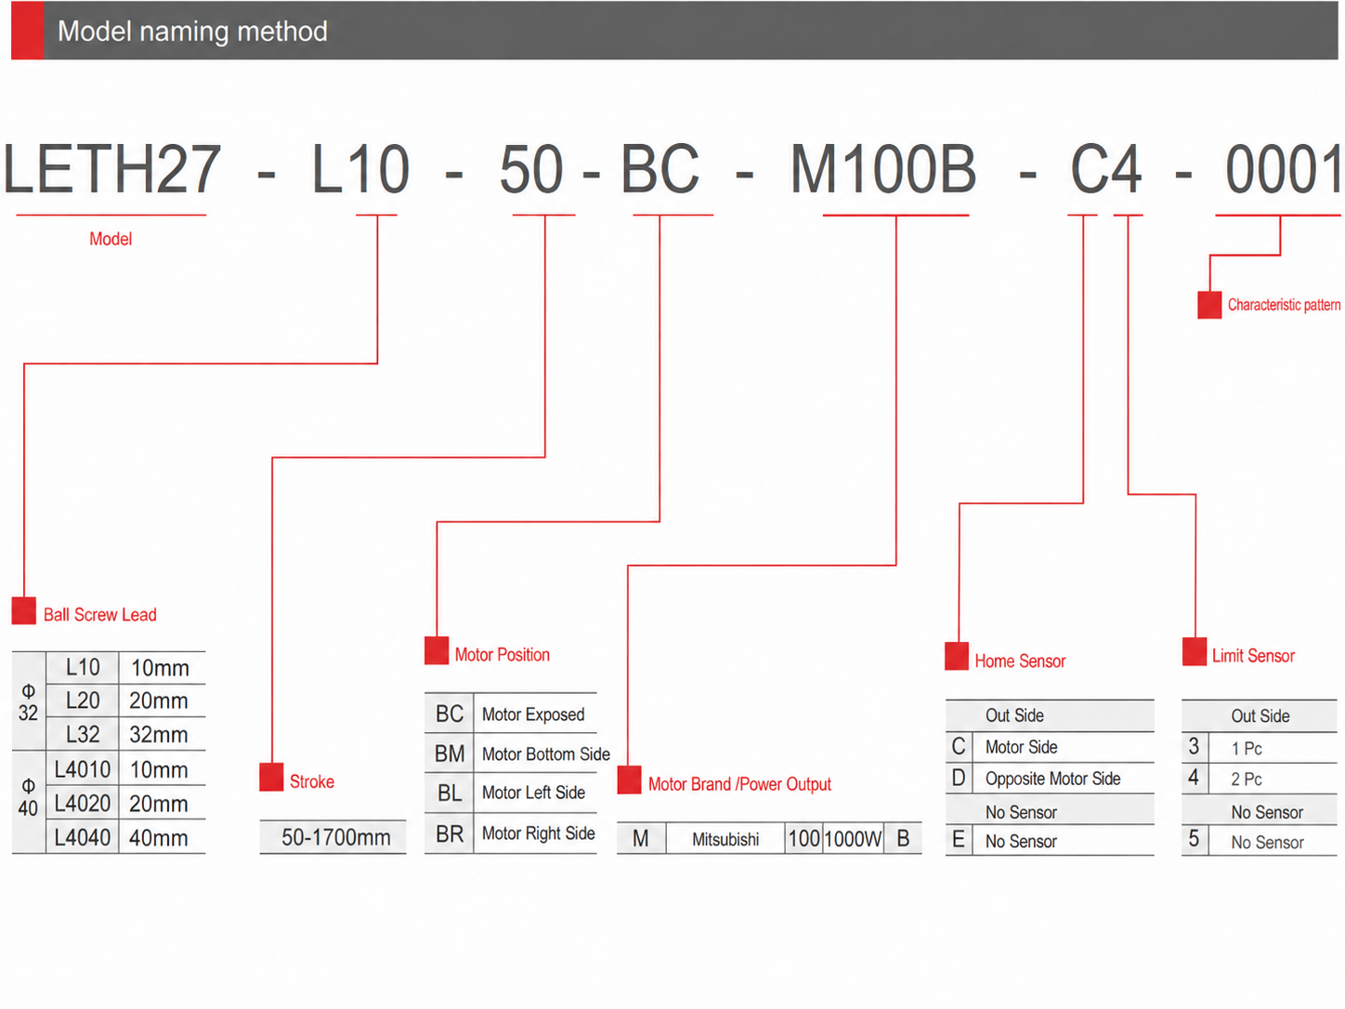Click the "2 Pc" limit sensor option
The height and width of the screenshot is (1009, 1345).
[1247, 780]
